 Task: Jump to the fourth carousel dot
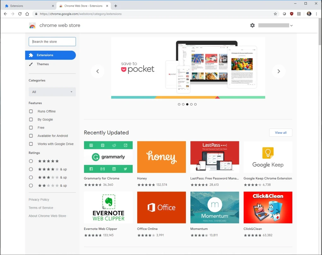pos(191,104)
